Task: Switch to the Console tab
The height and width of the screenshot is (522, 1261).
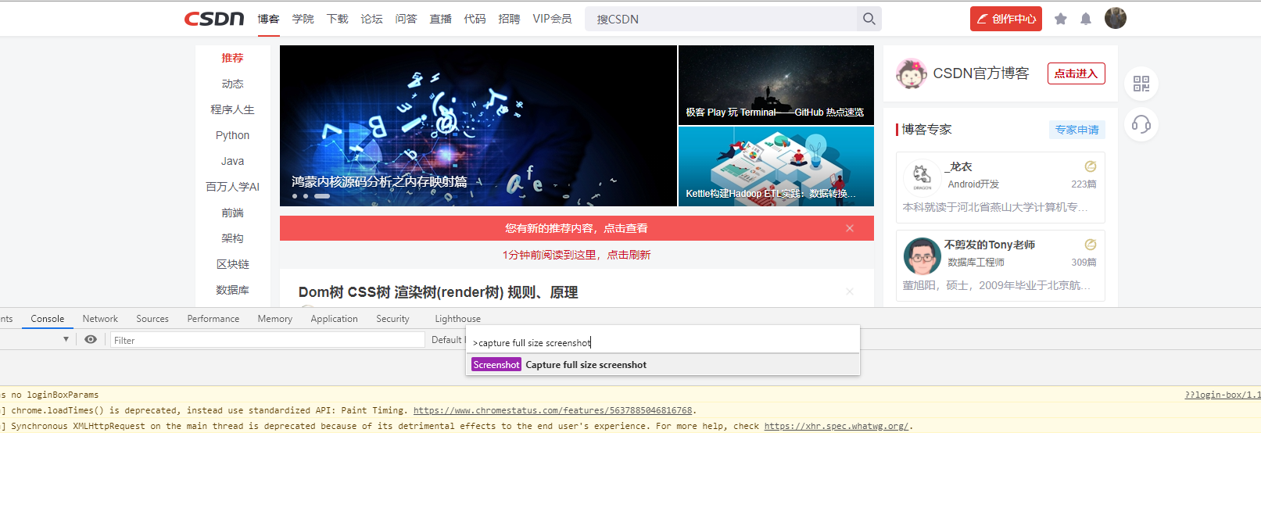Action: (48, 319)
